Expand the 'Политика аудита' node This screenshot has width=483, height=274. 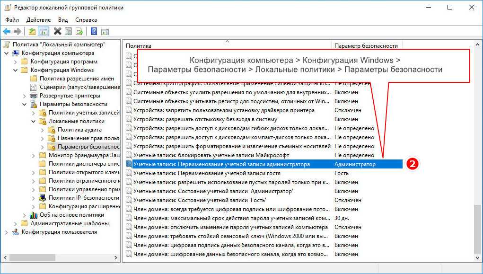coord(43,130)
